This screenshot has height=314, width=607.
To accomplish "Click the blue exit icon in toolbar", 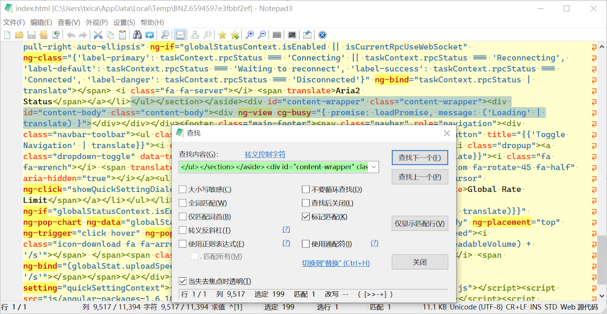I will point(322,35).
